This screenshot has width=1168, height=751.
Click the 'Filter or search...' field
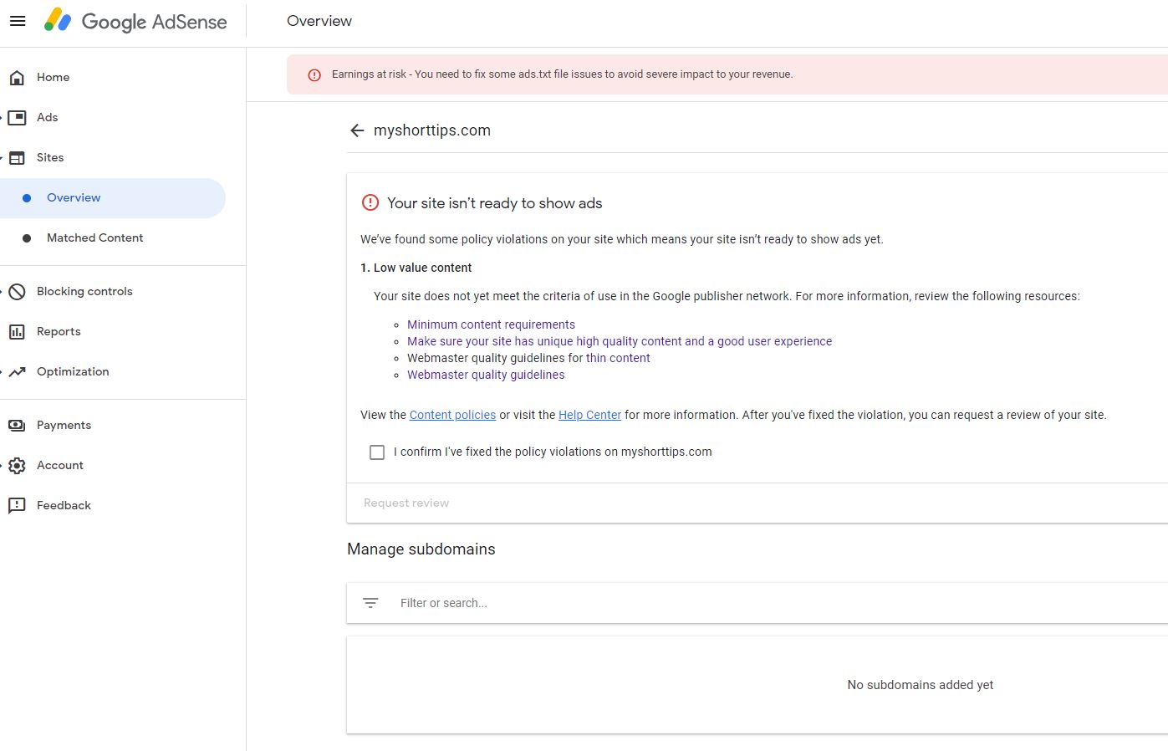coord(757,603)
